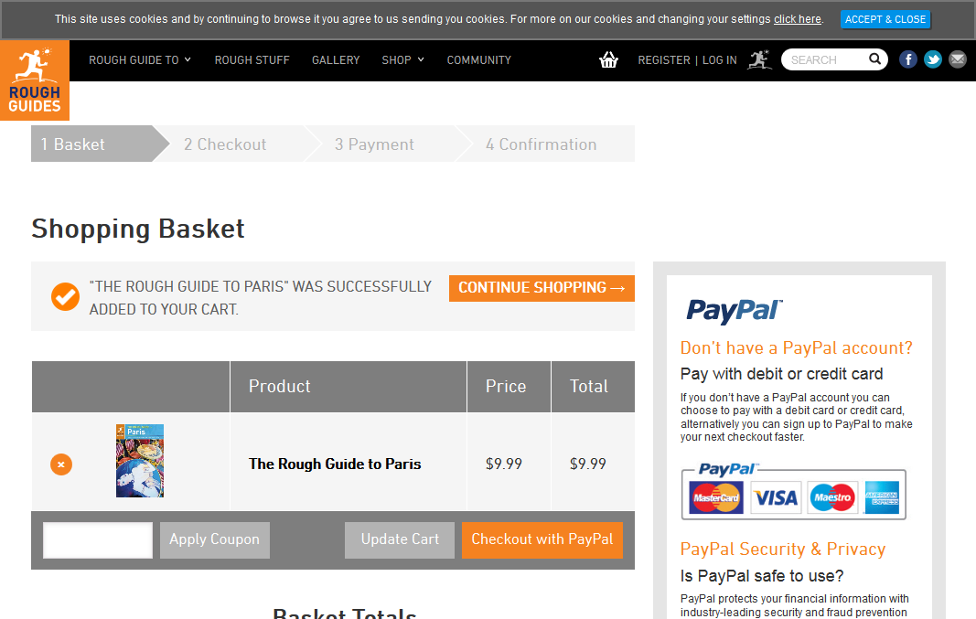Click the email envelope icon
Screen dimensions: 976x619
pyautogui.click(x=958, y=59)
